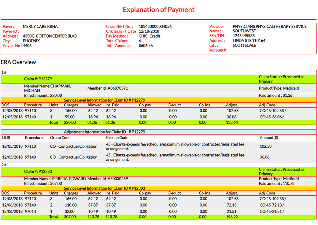The height and width of the screenshot is (225, 318).
Task: Select Paid amount : 110.78
Action: pos(277,184)
